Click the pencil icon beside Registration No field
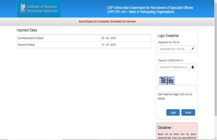 [x=193, y=49]
